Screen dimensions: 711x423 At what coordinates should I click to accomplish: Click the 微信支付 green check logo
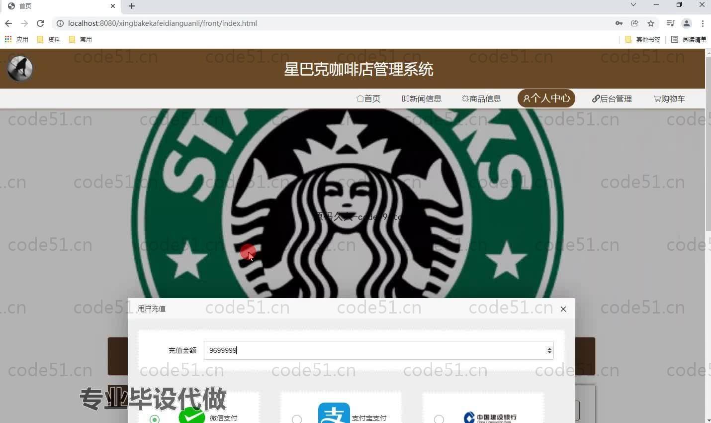click(x=192, y=415)
